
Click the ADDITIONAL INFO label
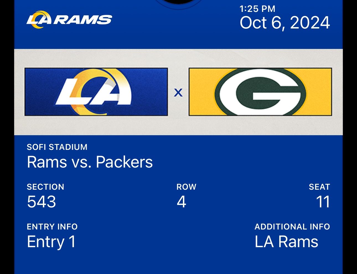[x=292, y=226]
